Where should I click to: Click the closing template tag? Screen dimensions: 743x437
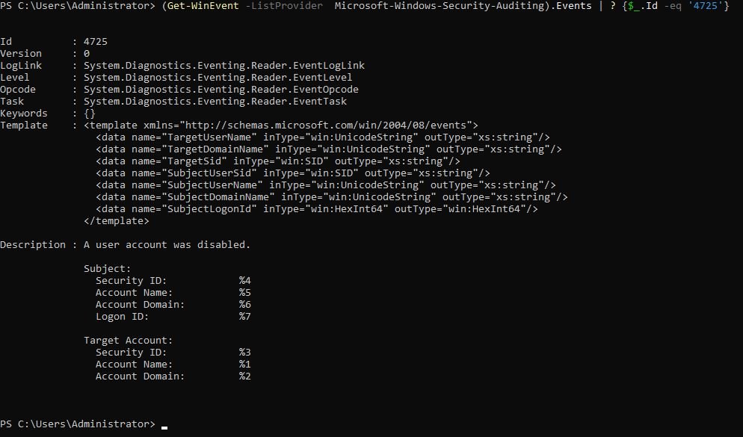coord(116,220)
